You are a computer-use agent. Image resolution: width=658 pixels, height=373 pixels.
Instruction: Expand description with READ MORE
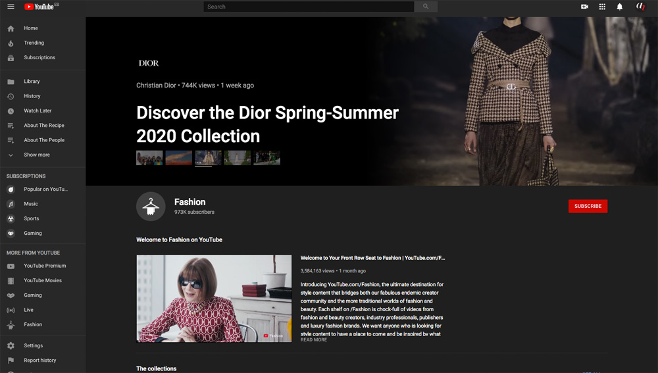click(x=314, y=340)
